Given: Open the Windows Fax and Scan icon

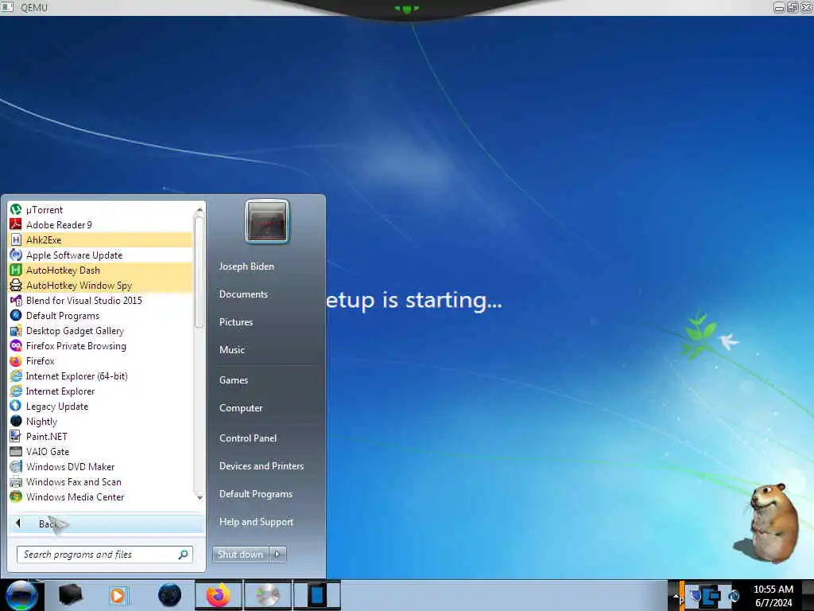Looking at the screenshot, I should [16, 482].
